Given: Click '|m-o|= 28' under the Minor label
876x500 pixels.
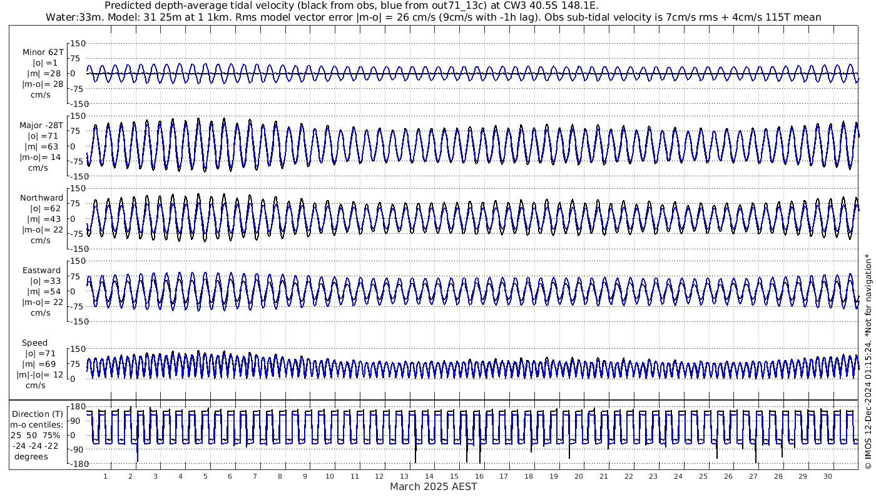Looking at the screenshot, I should click(42, 84).
